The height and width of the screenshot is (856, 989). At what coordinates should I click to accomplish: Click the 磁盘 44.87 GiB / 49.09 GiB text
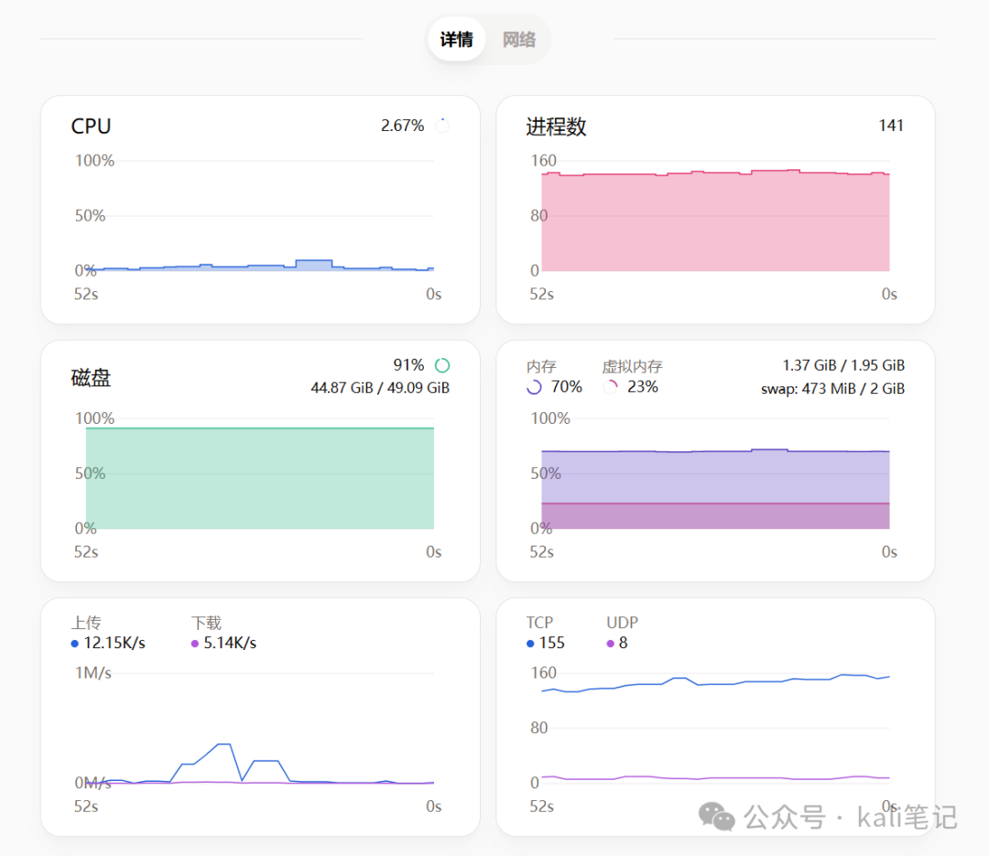coord(380,388)
